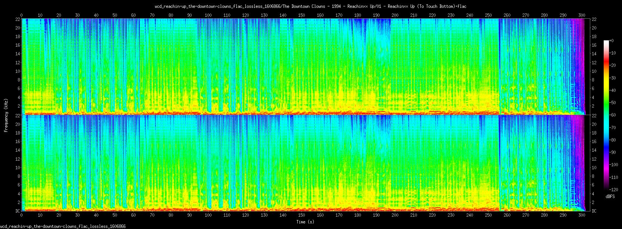Click the 'Time (s)' axis label
The image size is (622, 229).
click(x=305, y=222)
